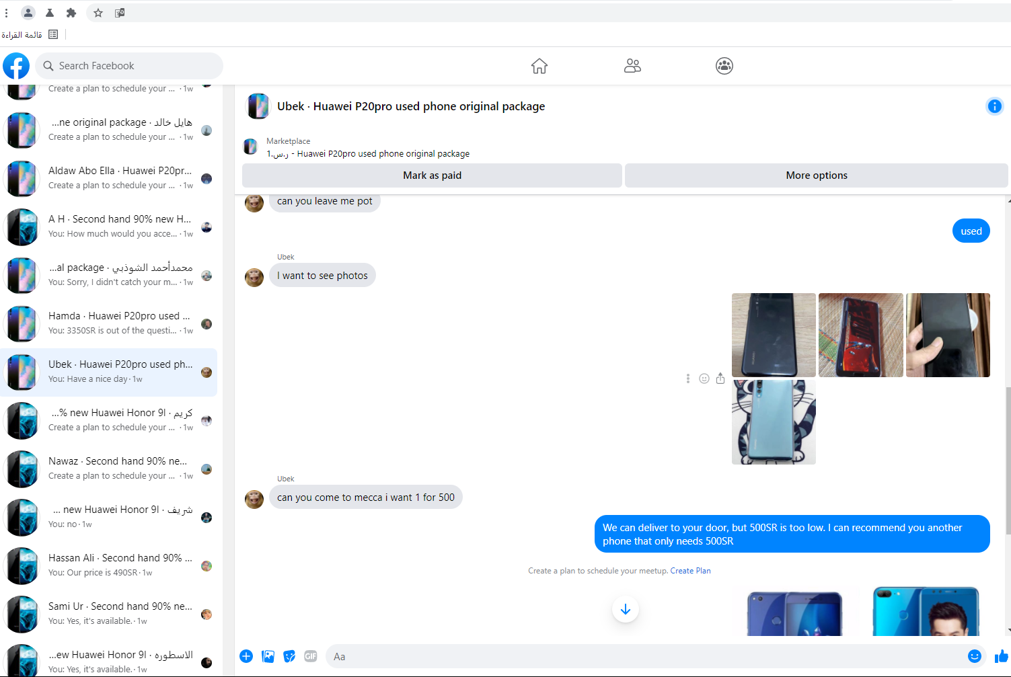Screen dimensions: 1011x677
Task: Open the light blue phone photo
Action: click(774, 422)
